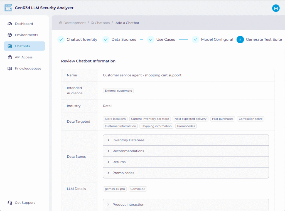Click the Environments cube icon
The height and width of the screenshot is (211, 285).
10,35
